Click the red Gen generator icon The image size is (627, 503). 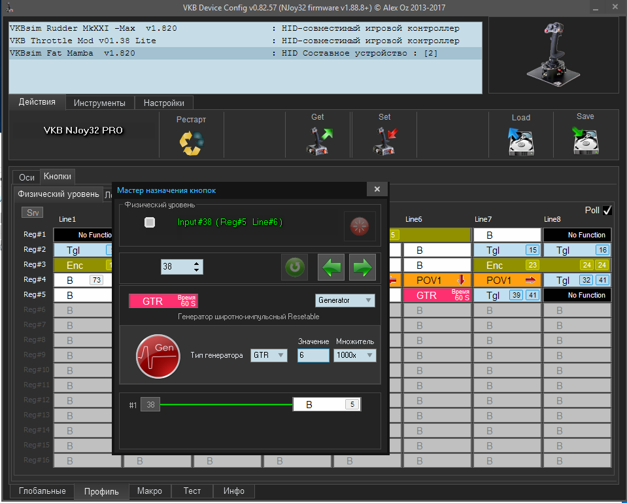pyautogui.click(x=158, y=356)
